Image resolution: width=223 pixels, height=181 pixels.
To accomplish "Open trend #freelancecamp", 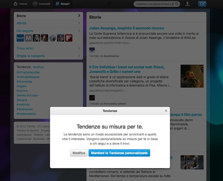I will click(x=26, y=114).
